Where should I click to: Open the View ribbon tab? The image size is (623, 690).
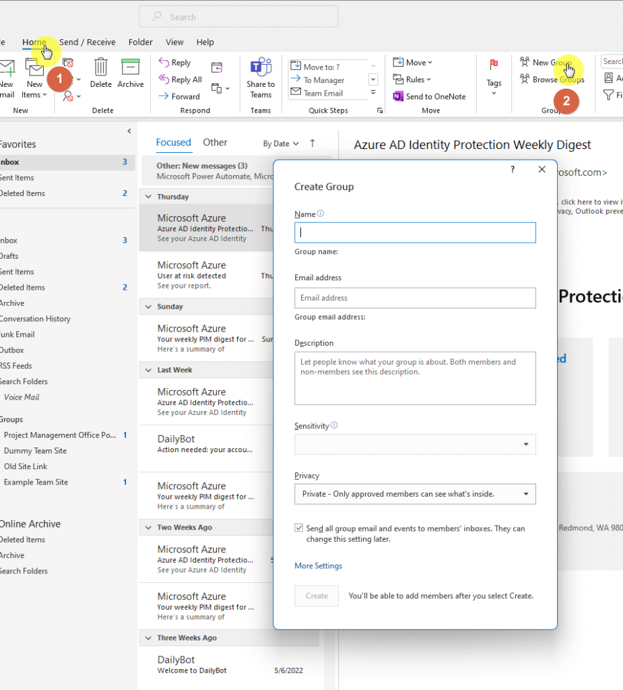(174, 42)
